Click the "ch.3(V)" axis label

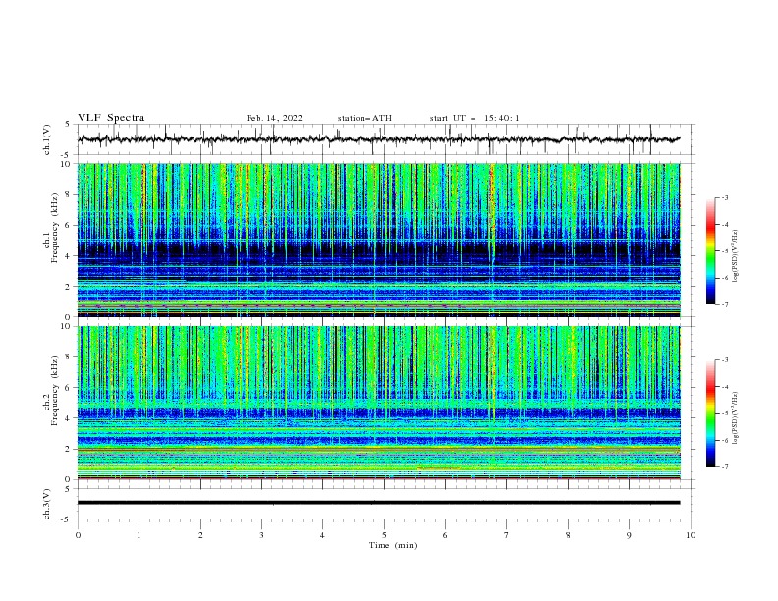point(47,504)
